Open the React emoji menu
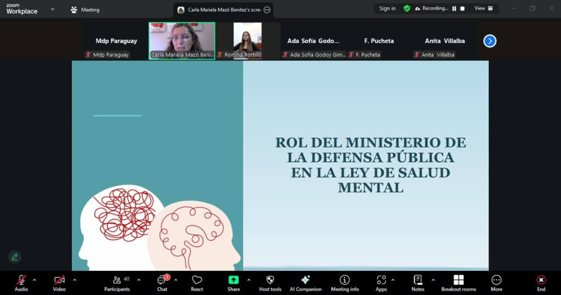561x295 pixels. [x=197, y=282]
